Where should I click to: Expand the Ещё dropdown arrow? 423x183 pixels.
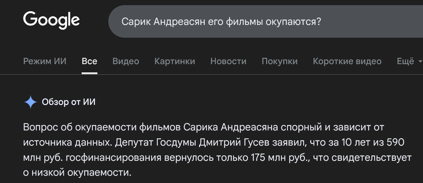coord(420,61)
